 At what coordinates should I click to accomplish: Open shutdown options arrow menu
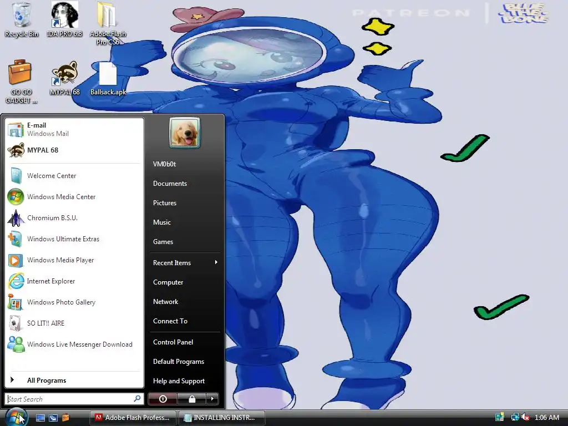(x=212, y=399)
